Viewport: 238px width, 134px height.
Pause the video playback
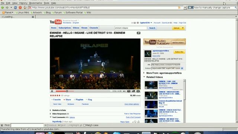52,91
